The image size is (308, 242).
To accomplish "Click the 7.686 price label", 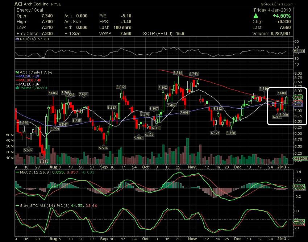I will 53,93.
